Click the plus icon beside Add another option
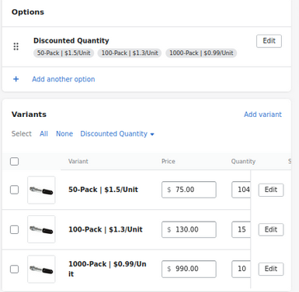 [16, 79]
